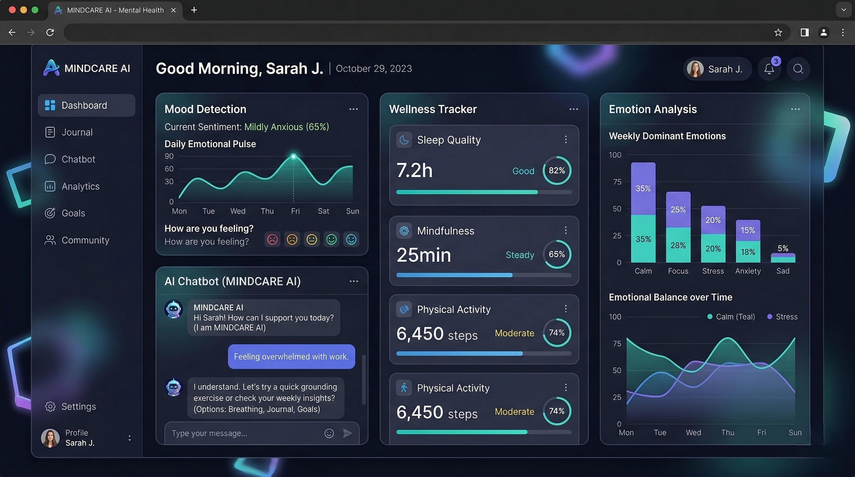The image size is (855, 477).
Task: Open Sleep Quality card kebab menu
Action: 565,140
